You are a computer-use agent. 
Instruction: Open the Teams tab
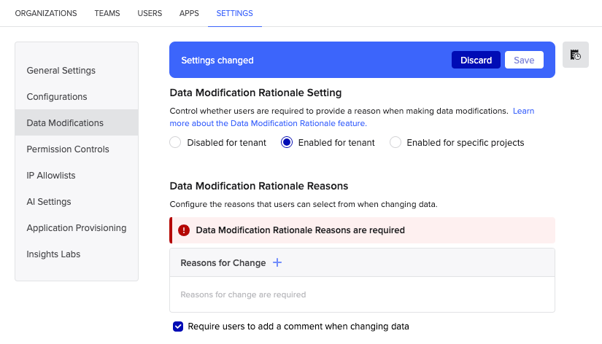(x=107, y=13)
